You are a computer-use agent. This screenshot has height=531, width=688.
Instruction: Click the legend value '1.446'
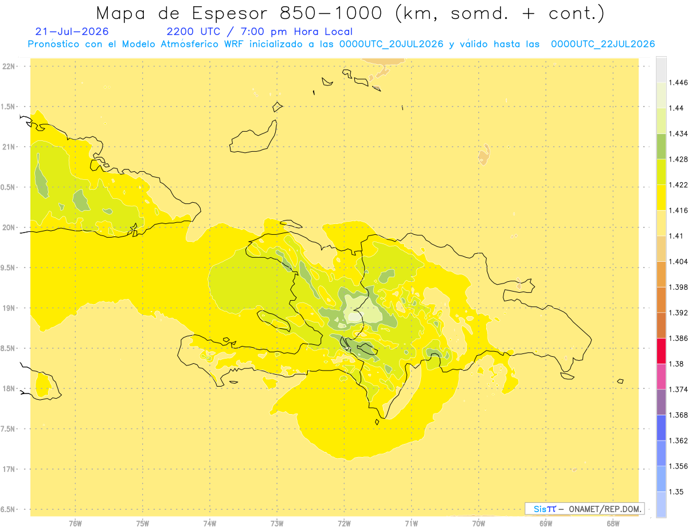pos(678,82)
